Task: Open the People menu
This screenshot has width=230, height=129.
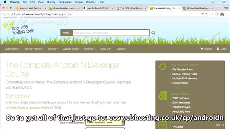Action: 79,2
